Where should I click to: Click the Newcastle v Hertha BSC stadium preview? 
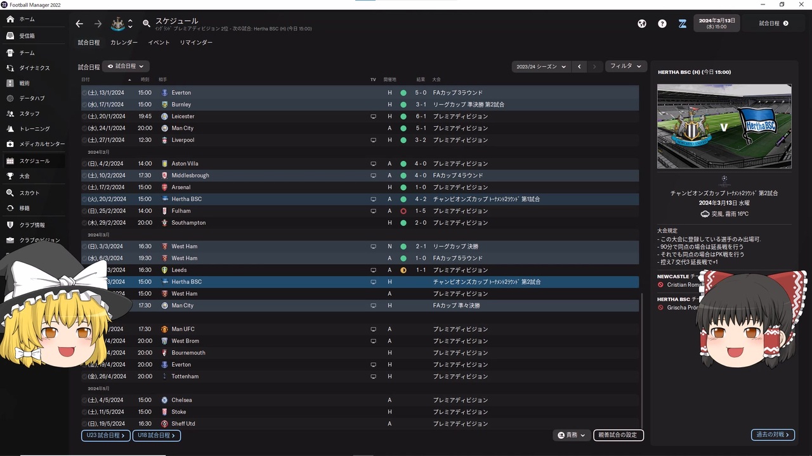pyautogui.click(x=724, y=127)
